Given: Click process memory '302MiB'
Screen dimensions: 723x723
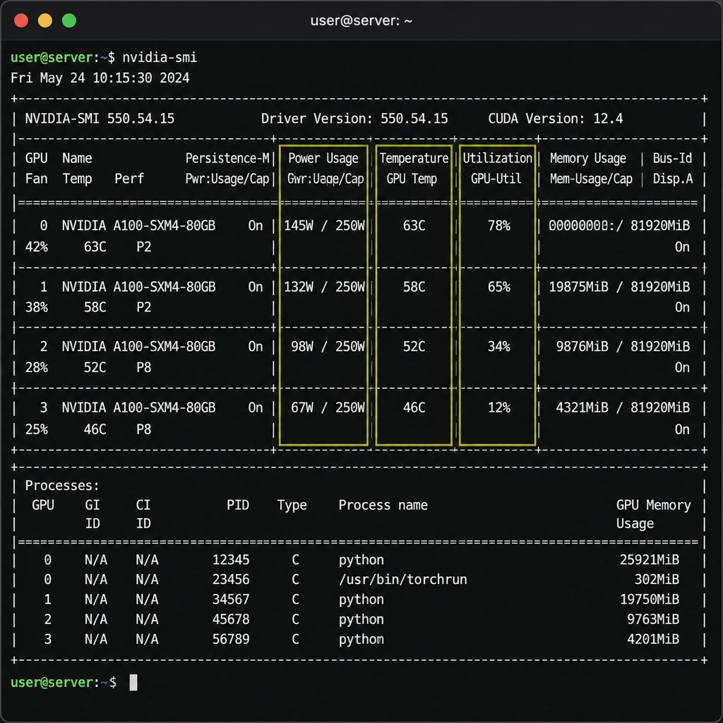Looking at the screenshot, I should click(657, 579).
